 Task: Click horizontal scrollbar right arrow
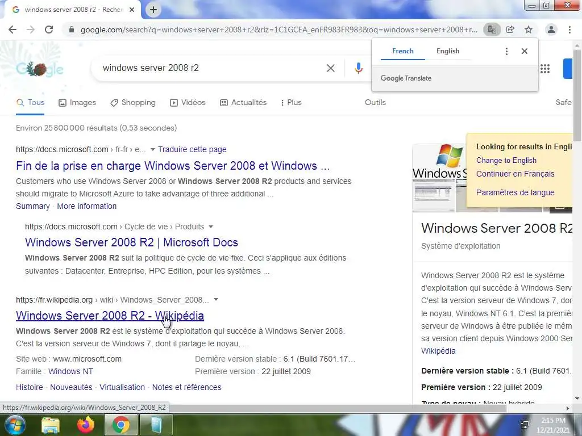(x=567, y=409)
